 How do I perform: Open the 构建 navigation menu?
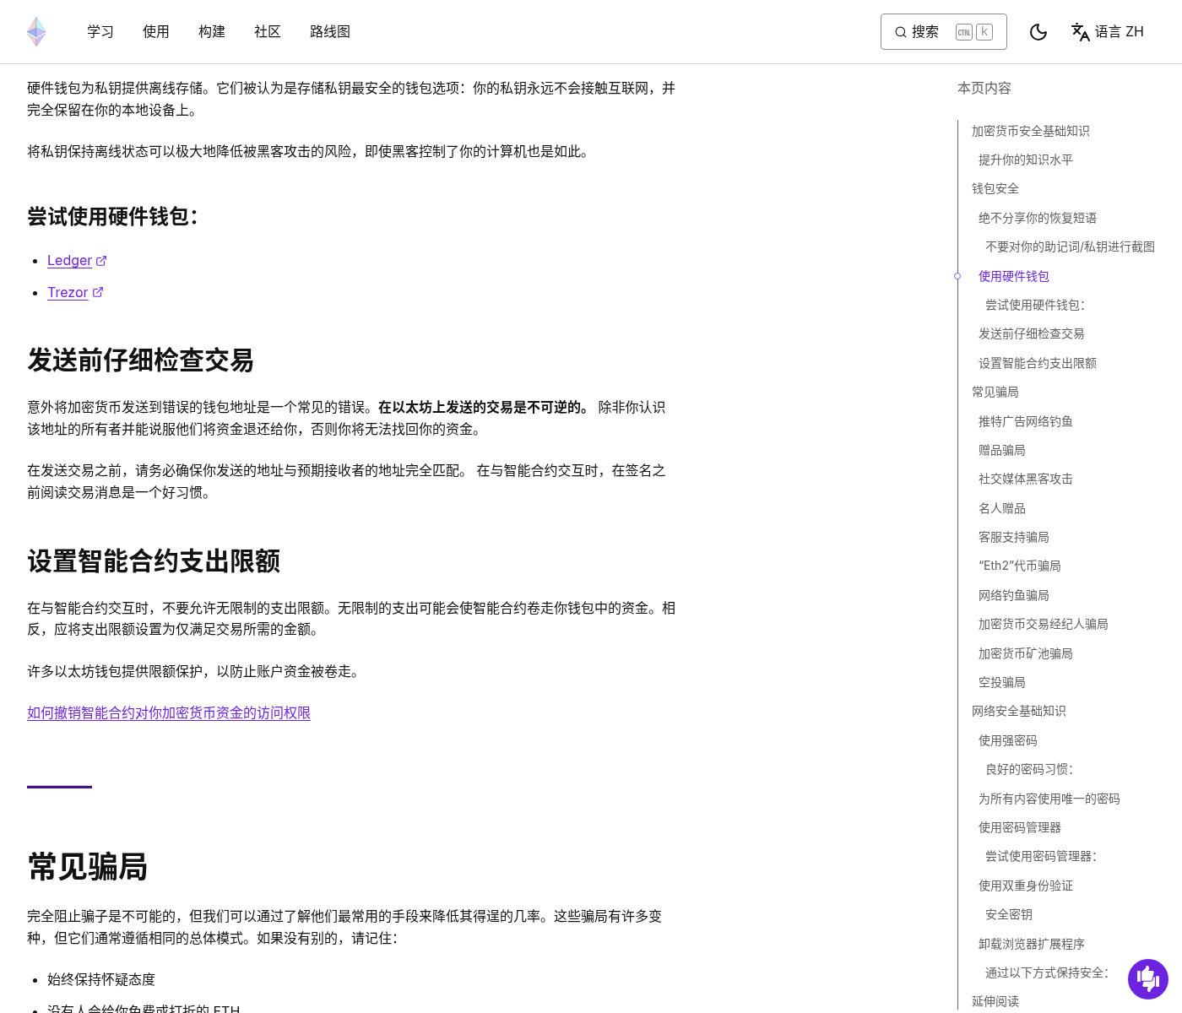212,32
